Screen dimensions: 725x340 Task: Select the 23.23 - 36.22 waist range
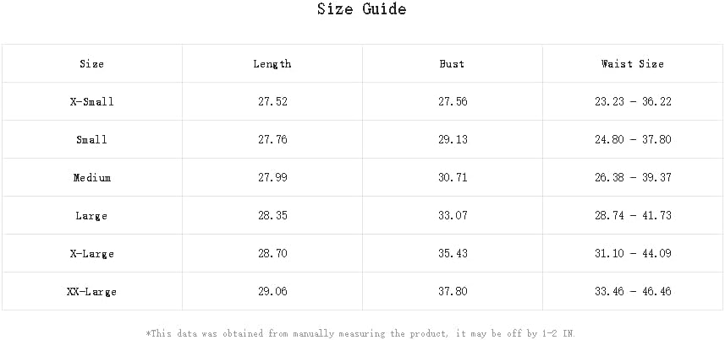pos(633,102)
